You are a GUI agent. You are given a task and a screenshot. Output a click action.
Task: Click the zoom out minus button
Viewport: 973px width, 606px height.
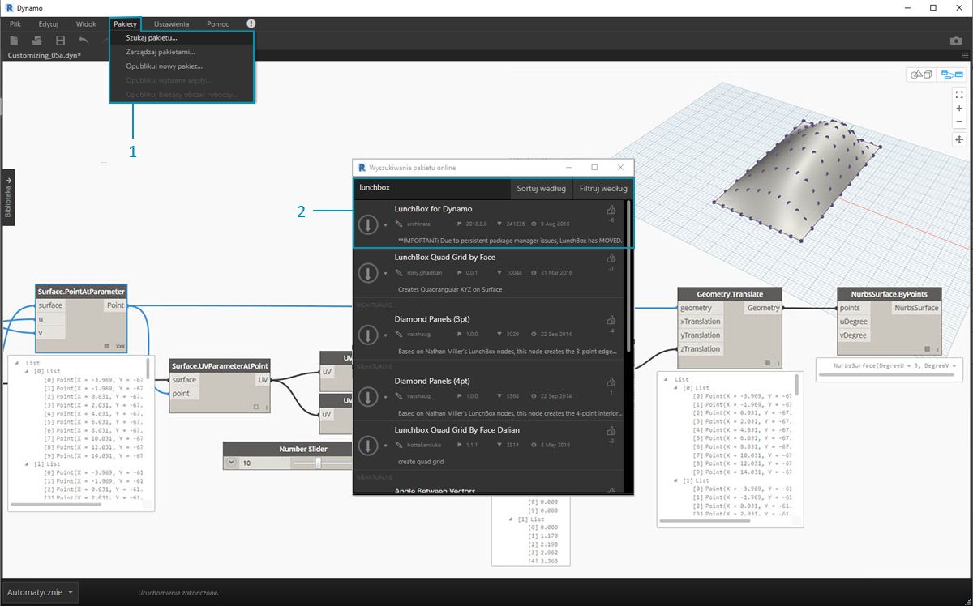(x=959, y=122)
